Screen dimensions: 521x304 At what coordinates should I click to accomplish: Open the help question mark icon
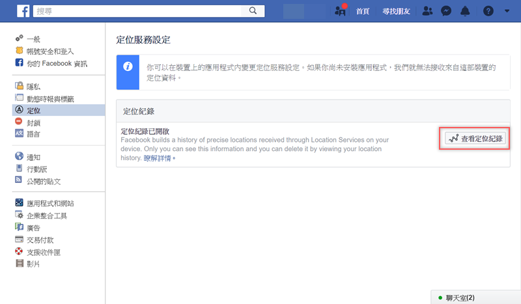click(488, 11)
